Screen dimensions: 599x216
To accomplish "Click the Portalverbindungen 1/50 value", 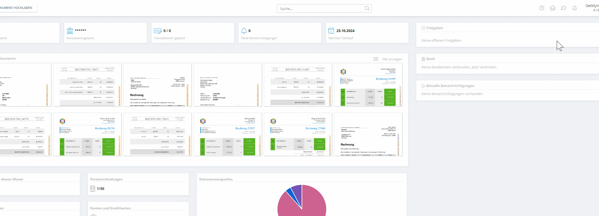I will [x=100, y=189].
